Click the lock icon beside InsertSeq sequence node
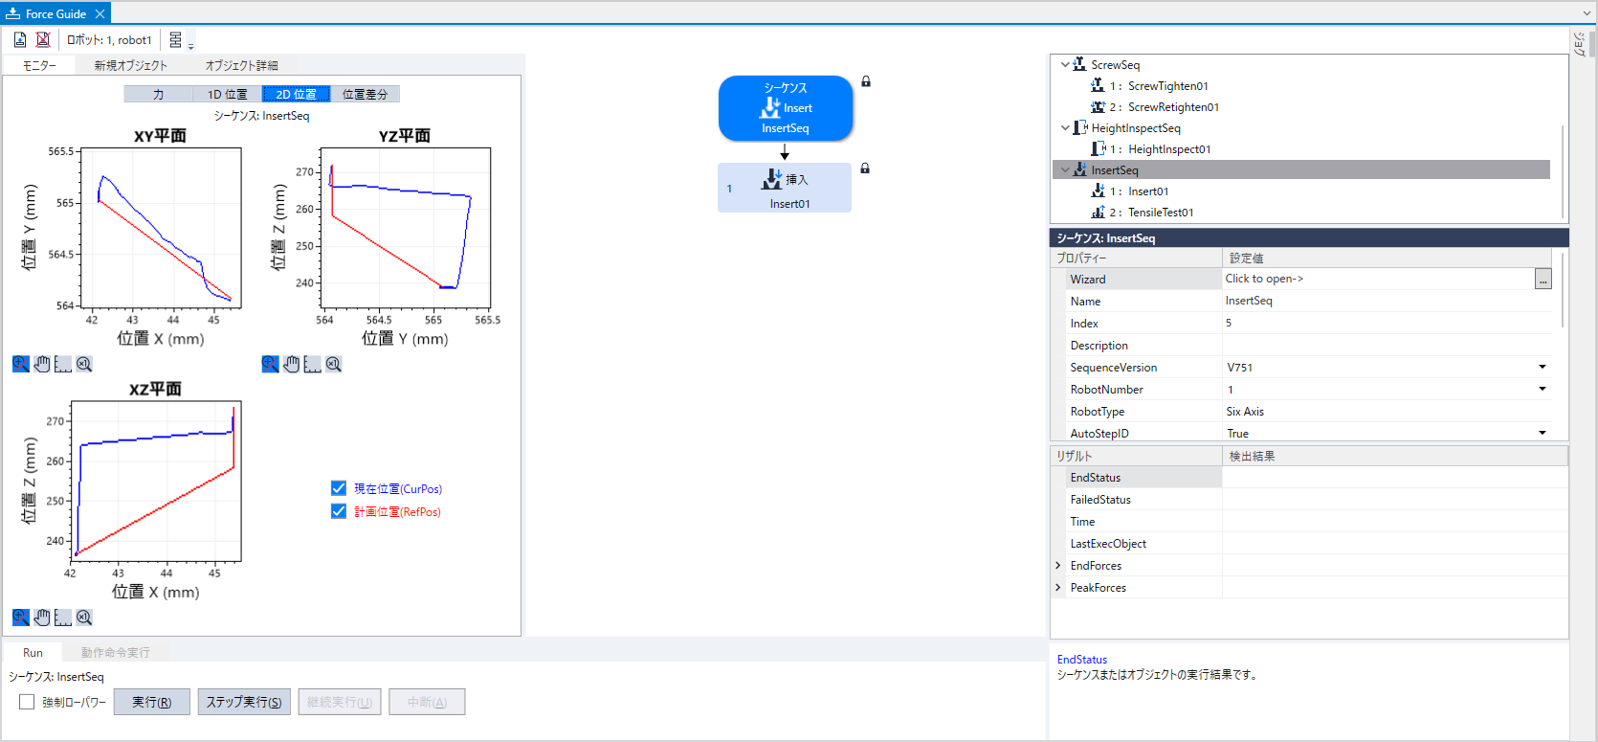1598x742 pixels. [866, 81]
